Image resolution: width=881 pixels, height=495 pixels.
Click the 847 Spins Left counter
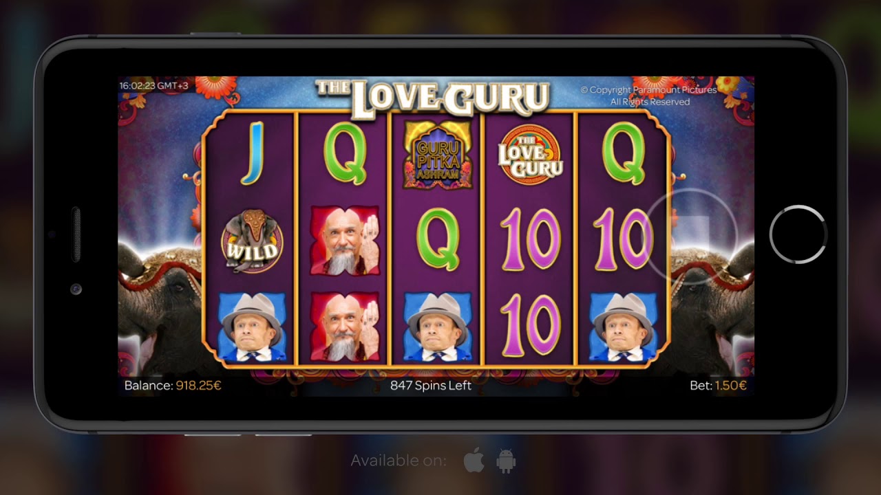pos(431,386)
